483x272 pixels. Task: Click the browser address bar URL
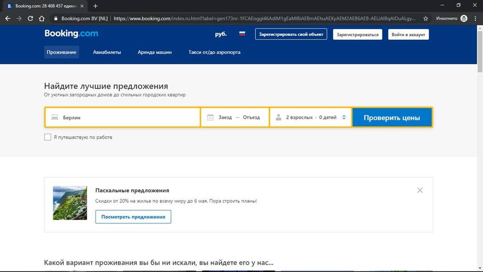[x=264, y=18]
